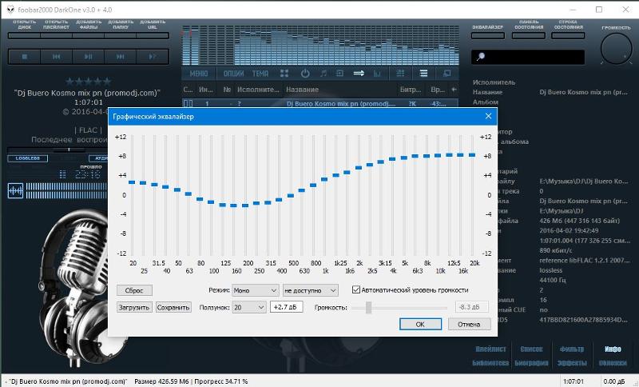Click the small grid icon near elapsed time

[x=62, y=174]
